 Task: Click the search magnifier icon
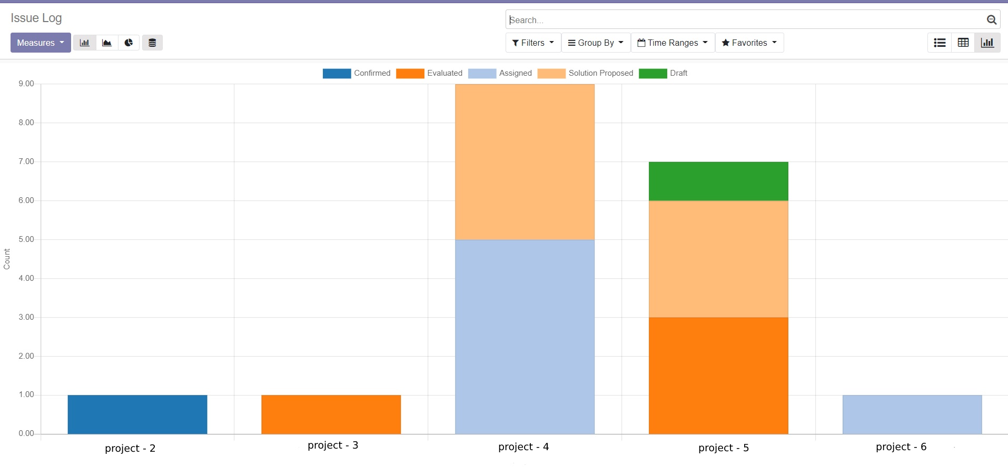click(x=991, y=20)
